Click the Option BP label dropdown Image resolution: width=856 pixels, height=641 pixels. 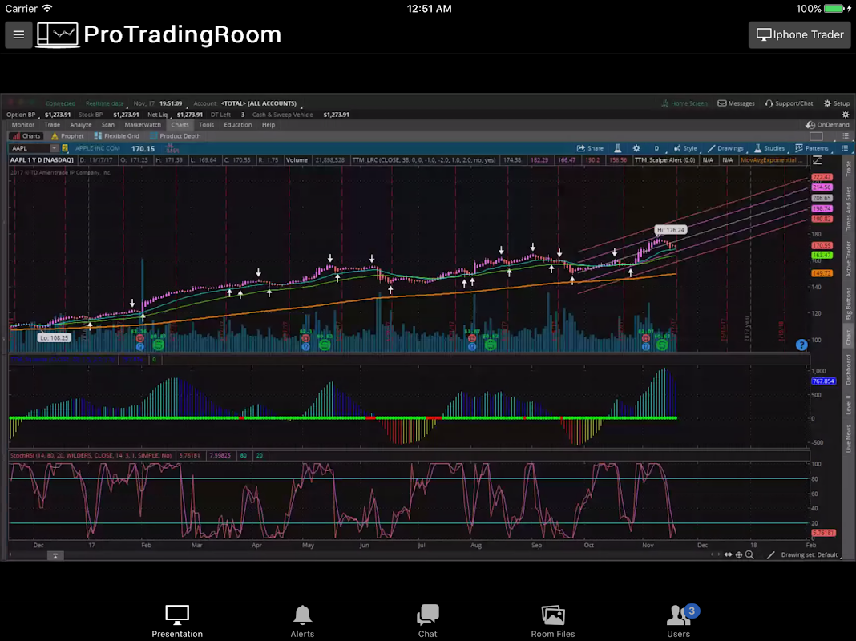click(21, 115)
